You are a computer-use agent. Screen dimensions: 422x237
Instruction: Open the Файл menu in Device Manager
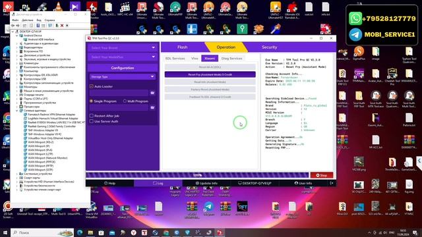[x=15, y=20]
